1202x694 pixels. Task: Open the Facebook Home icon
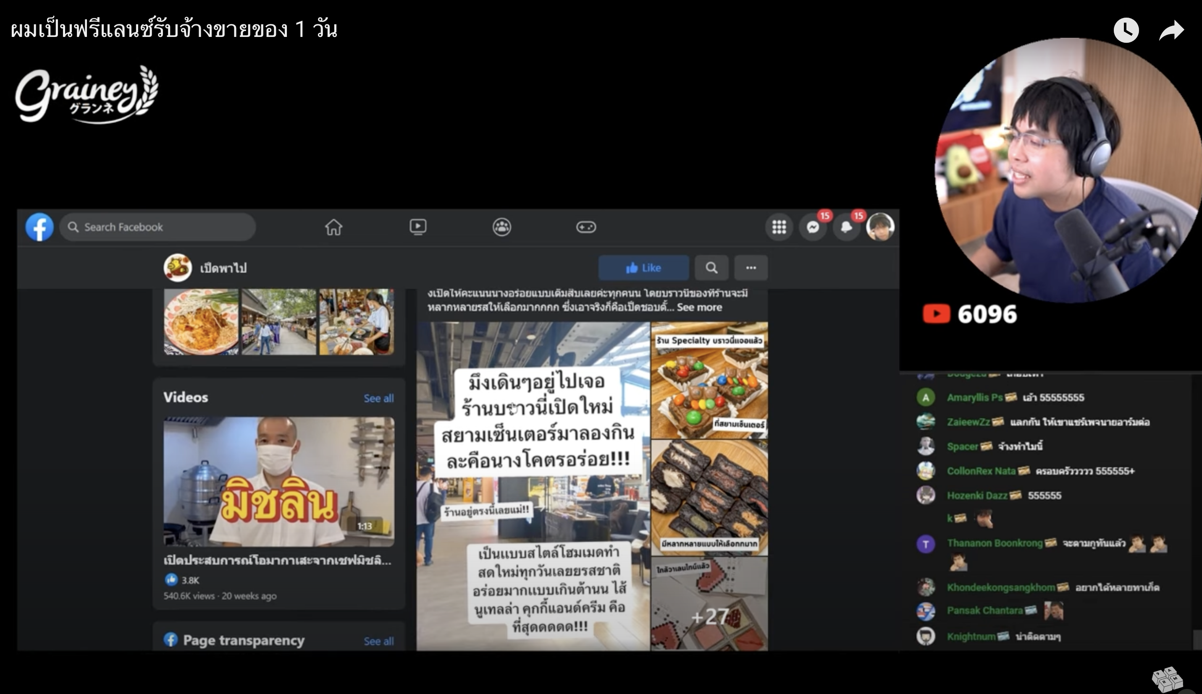(x=333, y=227)
